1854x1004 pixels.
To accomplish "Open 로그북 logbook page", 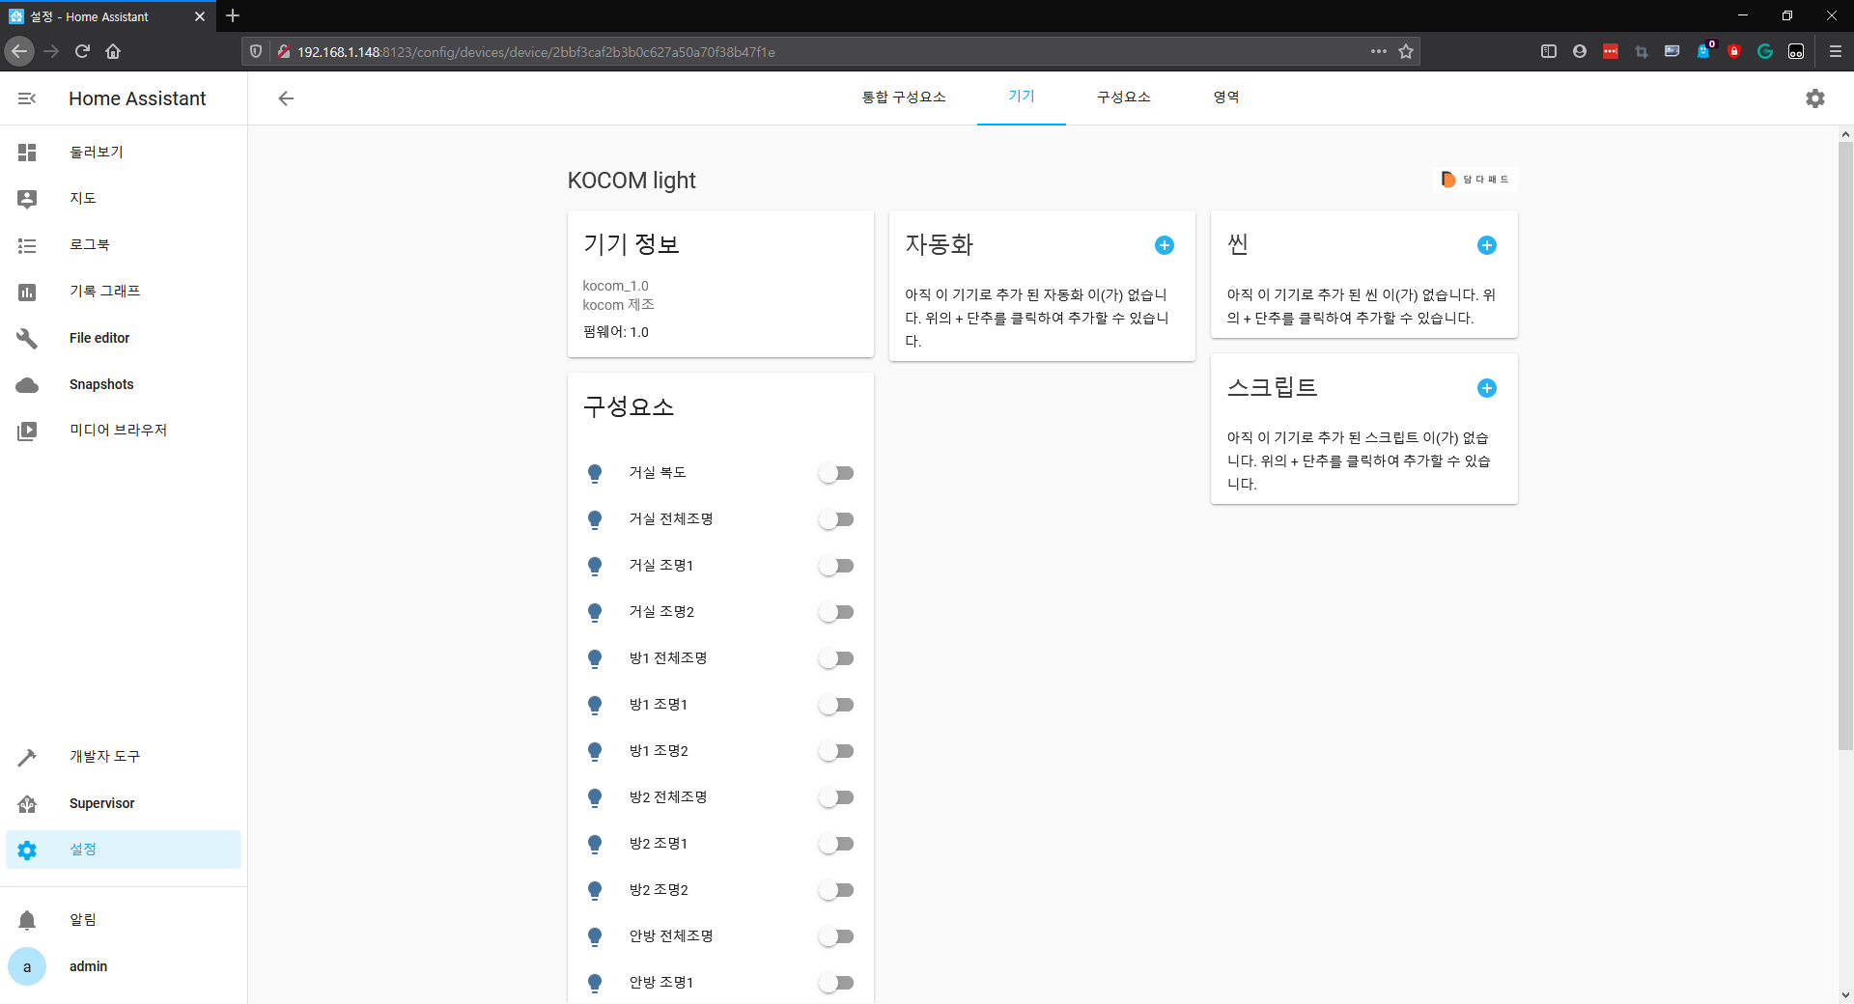I will [x=124, y=245].
